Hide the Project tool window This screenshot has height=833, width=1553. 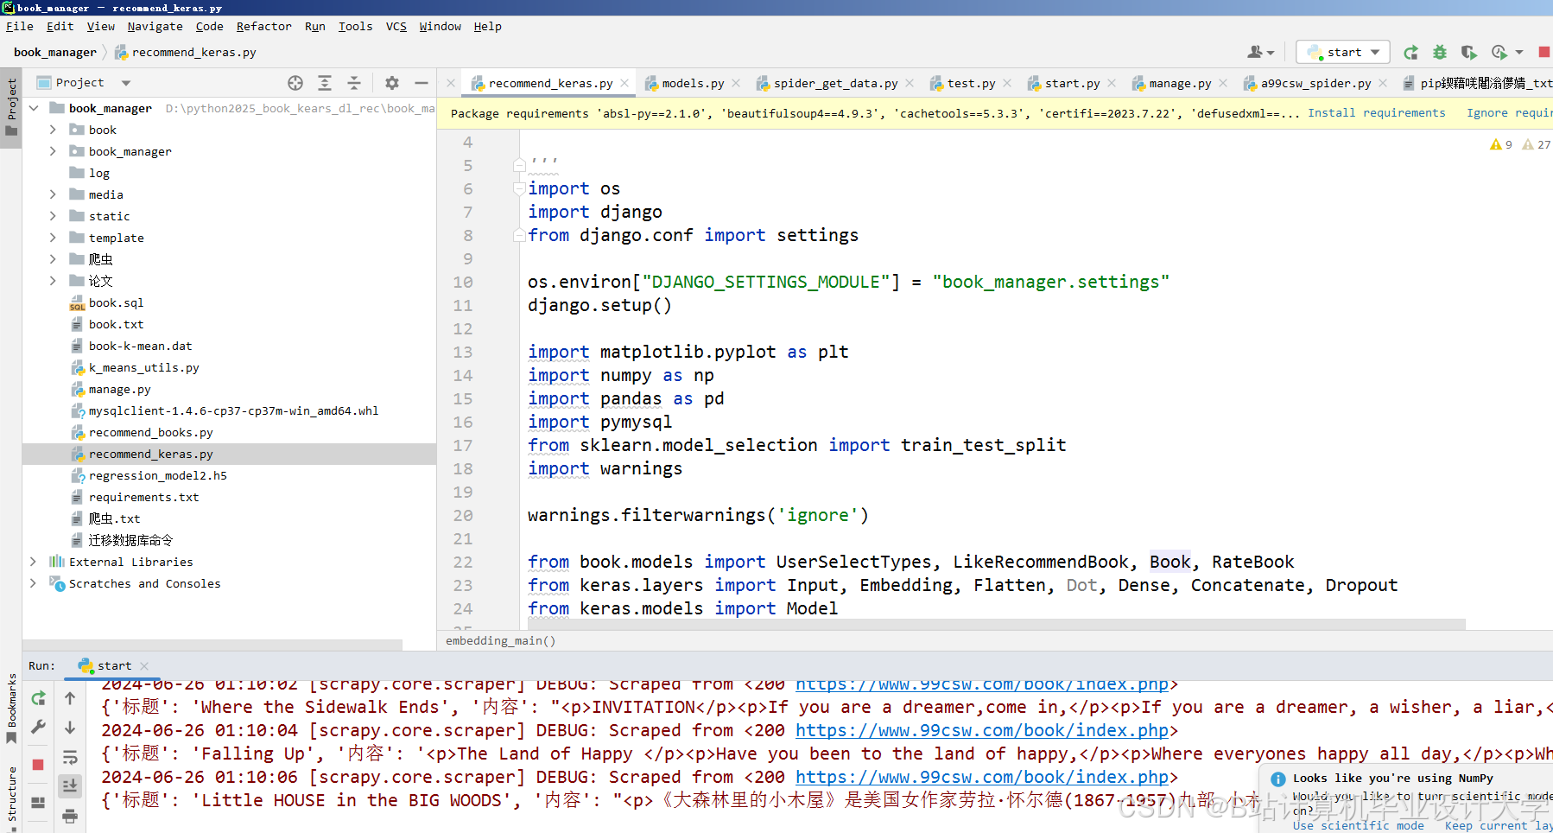click(422, 83)
